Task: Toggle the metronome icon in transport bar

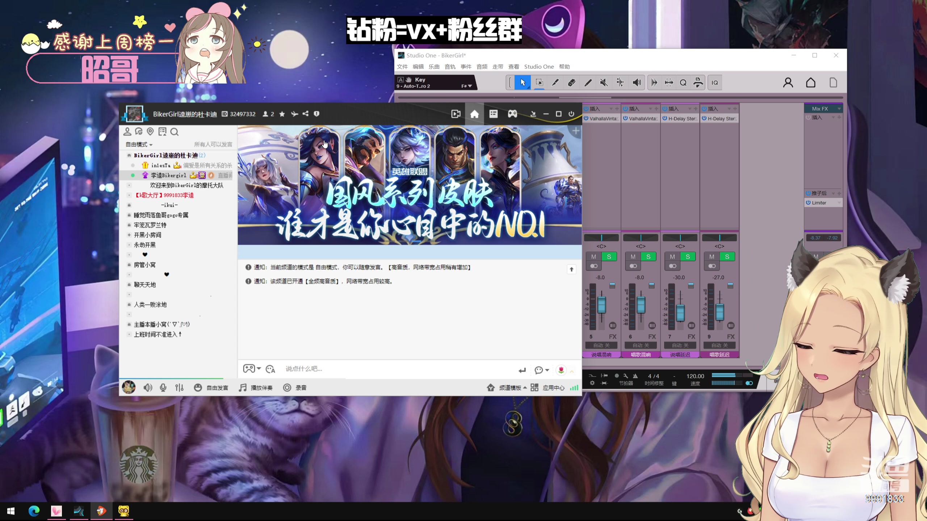Action: pos(635,376)
